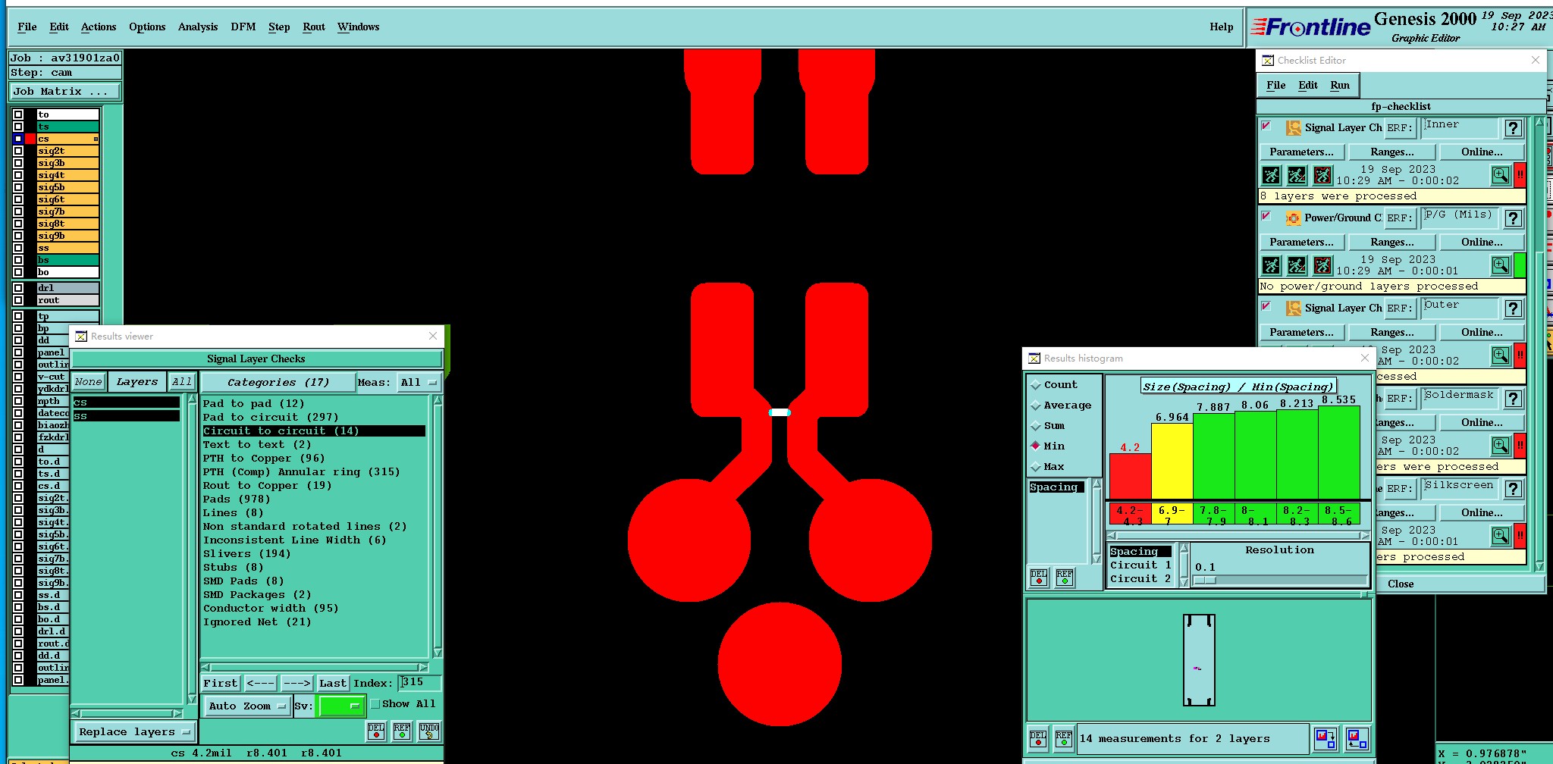Open Run menu in Checklist Editor
Image resolution: width=1553 pixels, height=764 pixels.
coord(1340,85)
